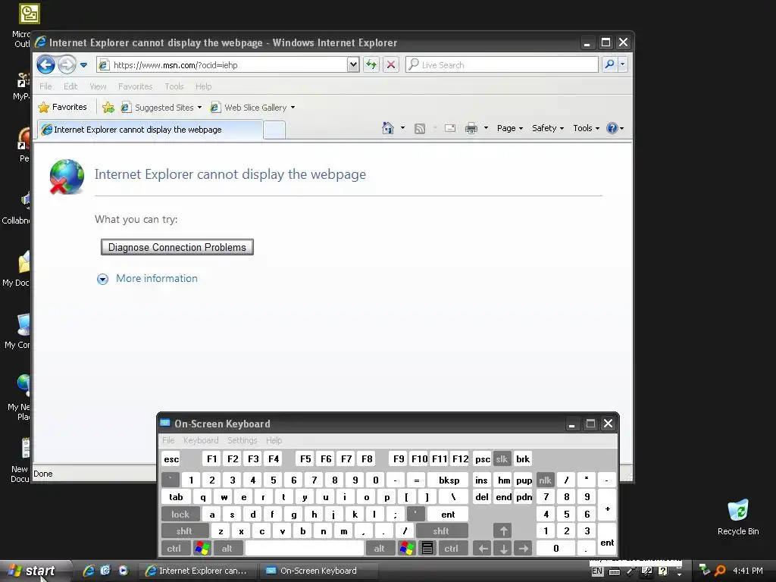The image size is (776, 582).
Task: Launch Internet Explorer from Quick Launch
Action: click(x=89, y=571)
